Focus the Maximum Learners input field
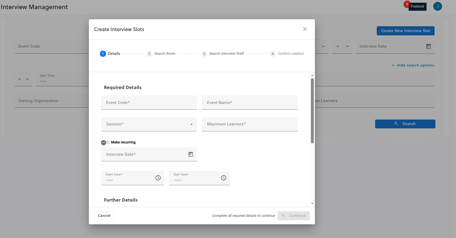 [250, 124]
